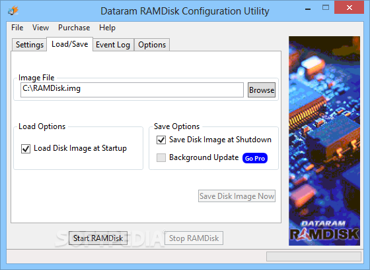Click the 'Load Options' group label
Image resolution: width=370 pixels, height=270 pixels.
point(42,126)
